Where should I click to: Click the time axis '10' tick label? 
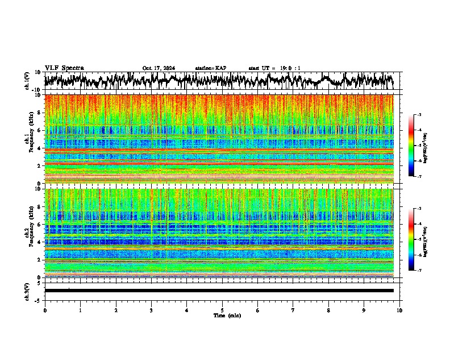399,310
